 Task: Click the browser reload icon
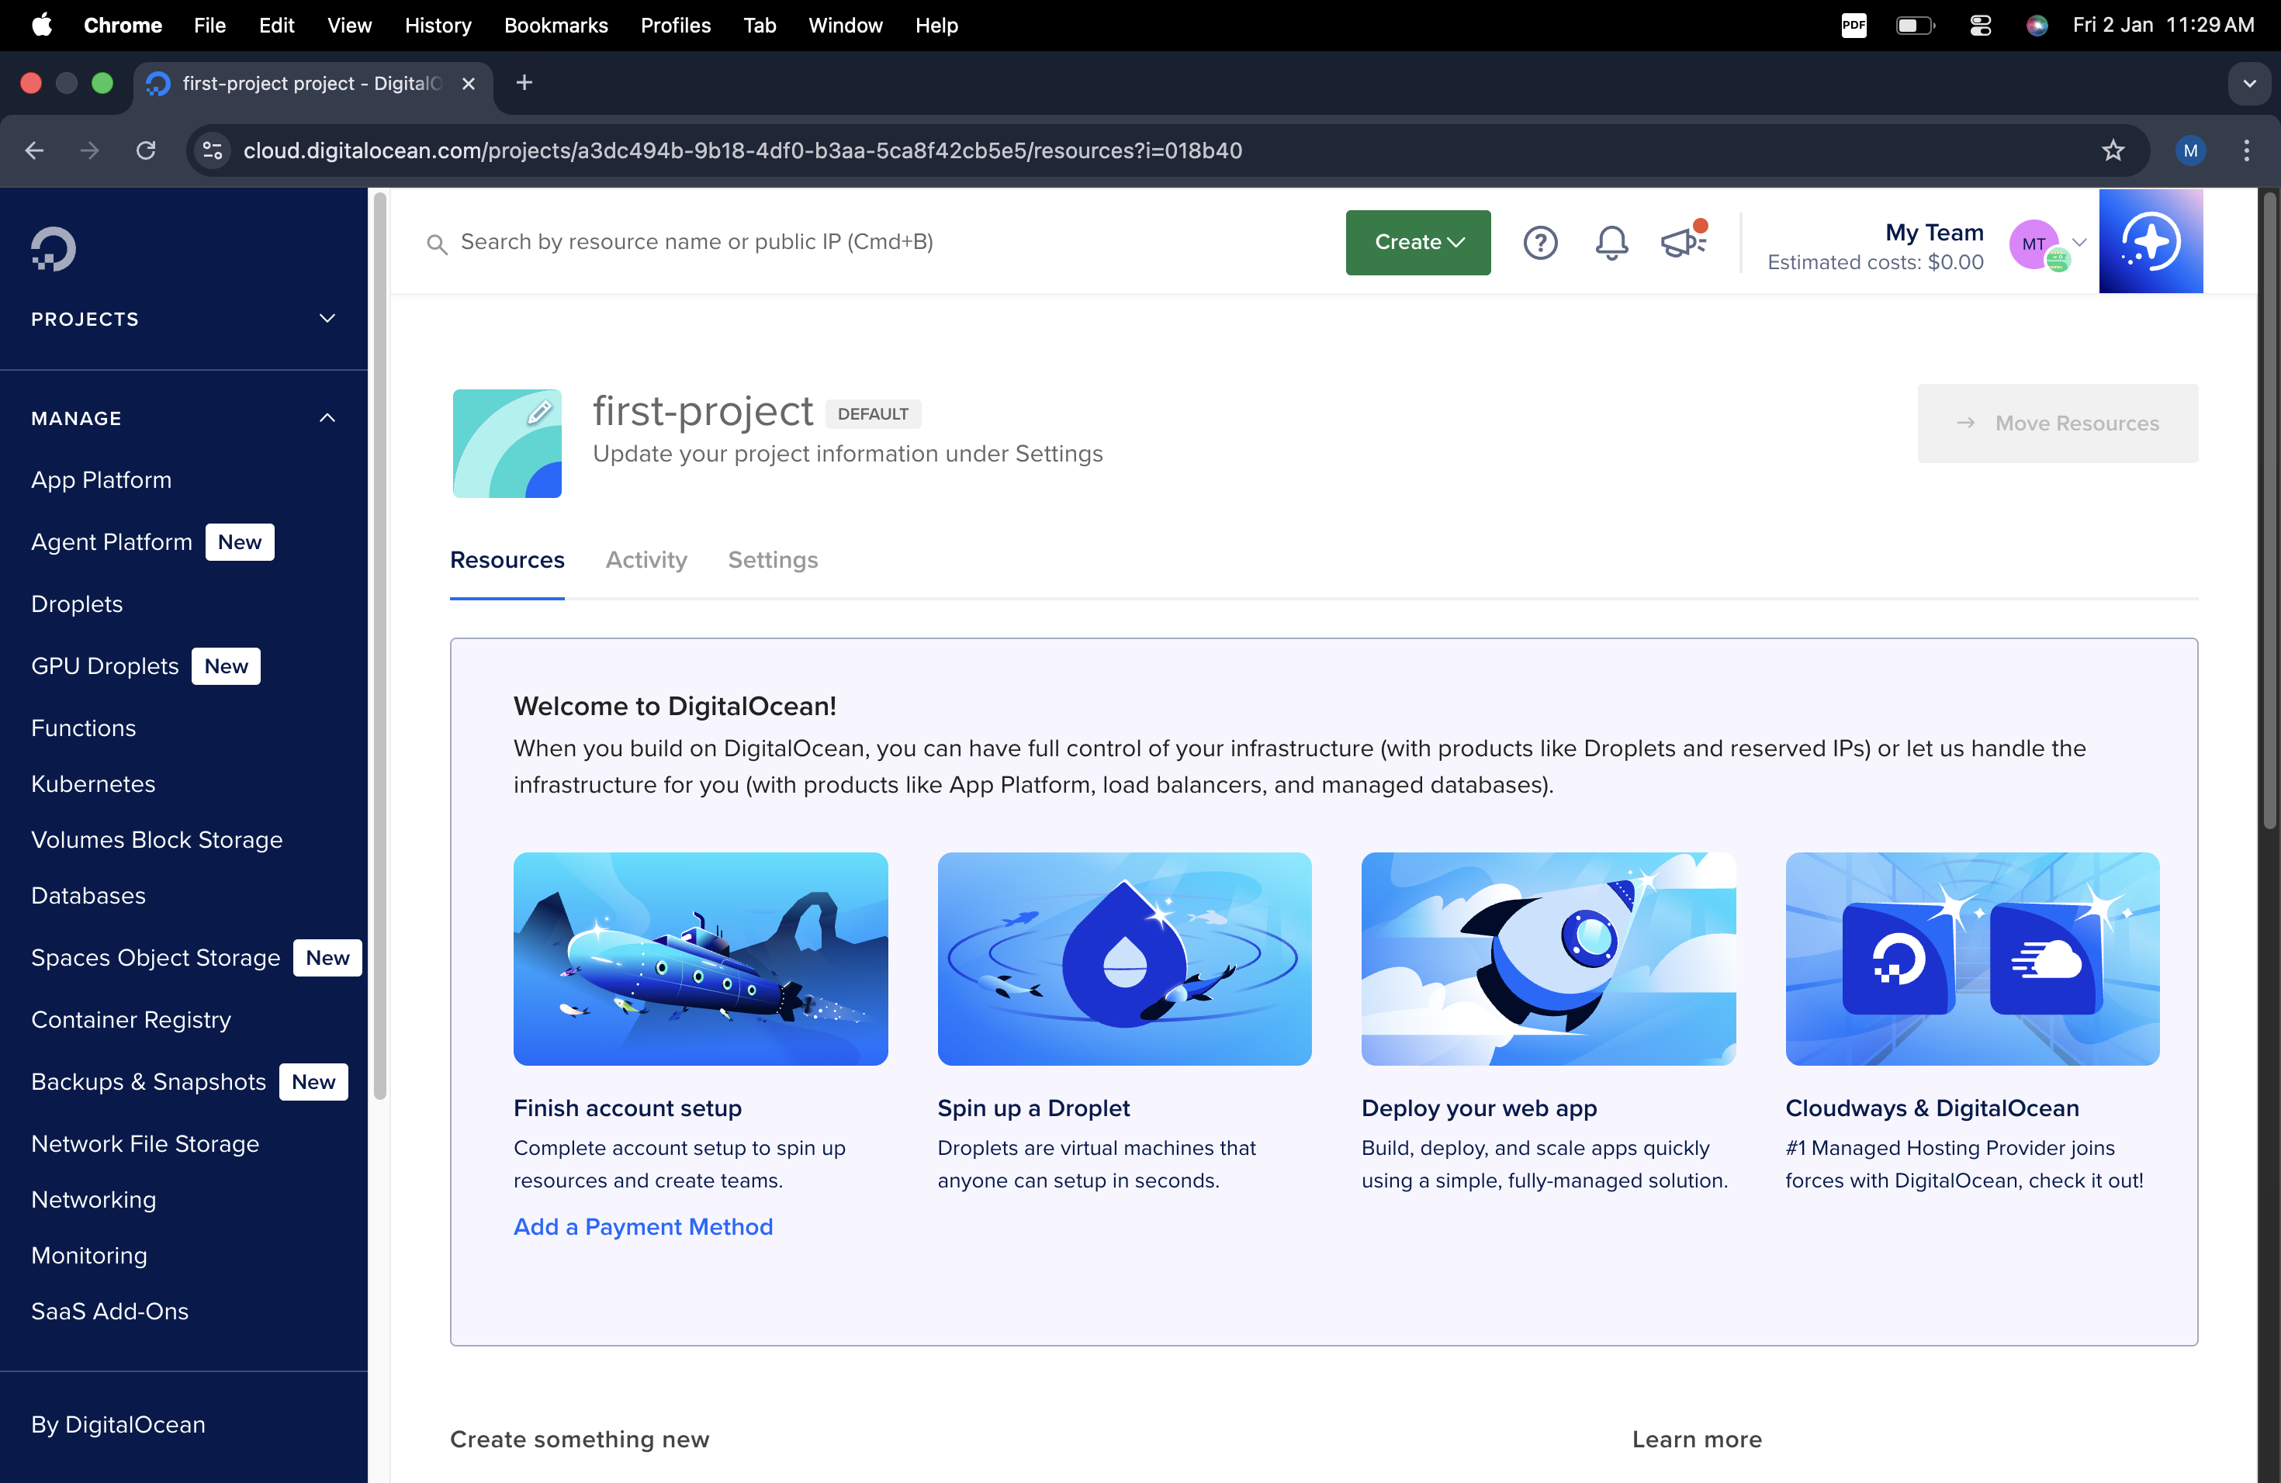coord(146,150)
